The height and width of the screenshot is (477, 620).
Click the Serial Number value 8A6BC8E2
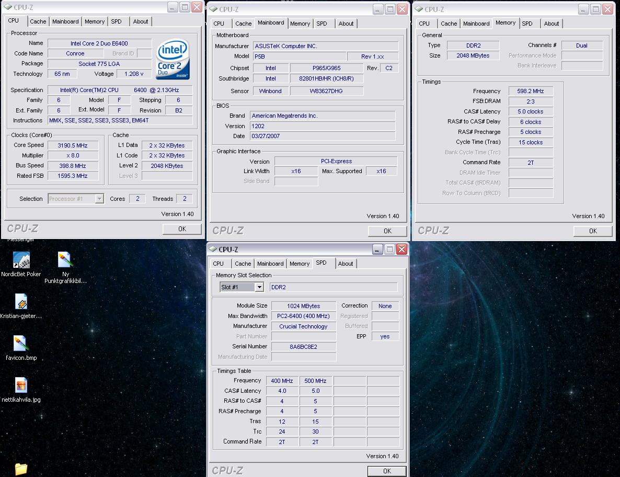click(303, 346)
